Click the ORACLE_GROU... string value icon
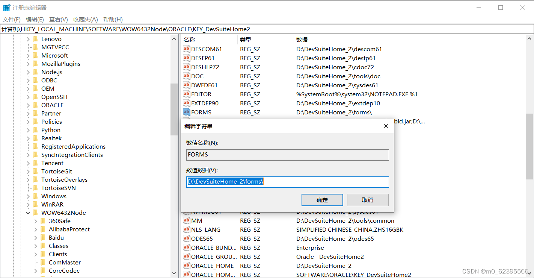This screenshot has height=278, width=534. (186, 257)
